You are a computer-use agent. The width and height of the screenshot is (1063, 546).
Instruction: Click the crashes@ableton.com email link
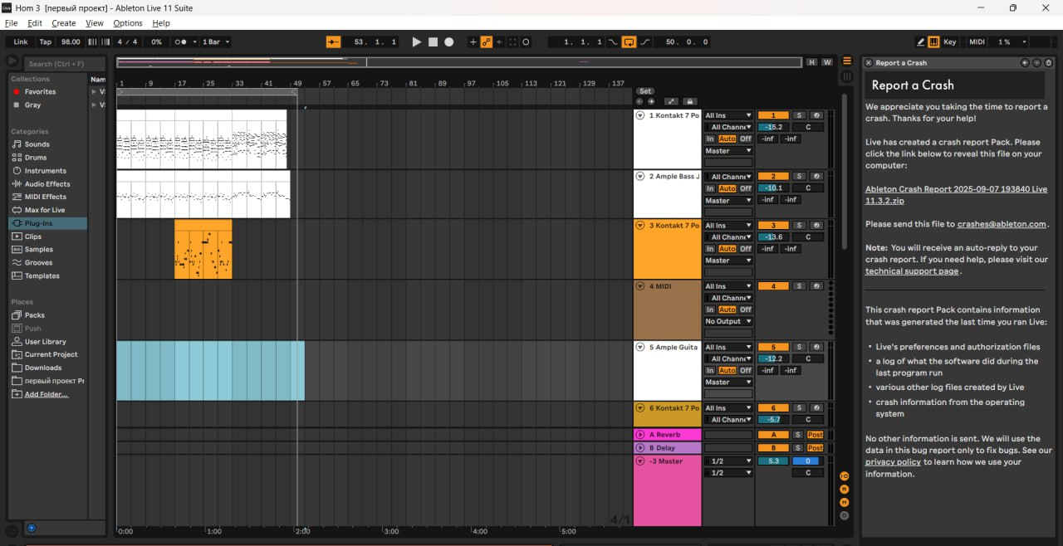1002,224
